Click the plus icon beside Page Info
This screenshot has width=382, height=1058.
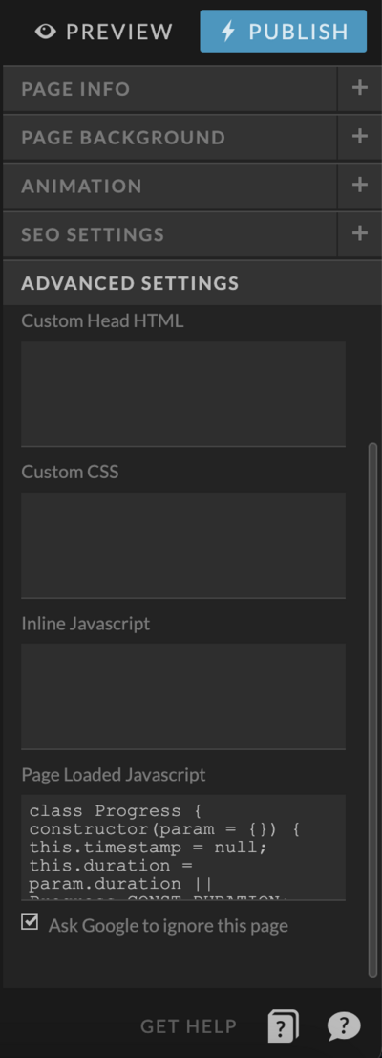pyautogui.click(x=360, y=88)
